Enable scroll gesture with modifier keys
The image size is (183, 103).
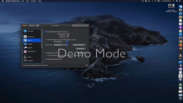[46, 40]
